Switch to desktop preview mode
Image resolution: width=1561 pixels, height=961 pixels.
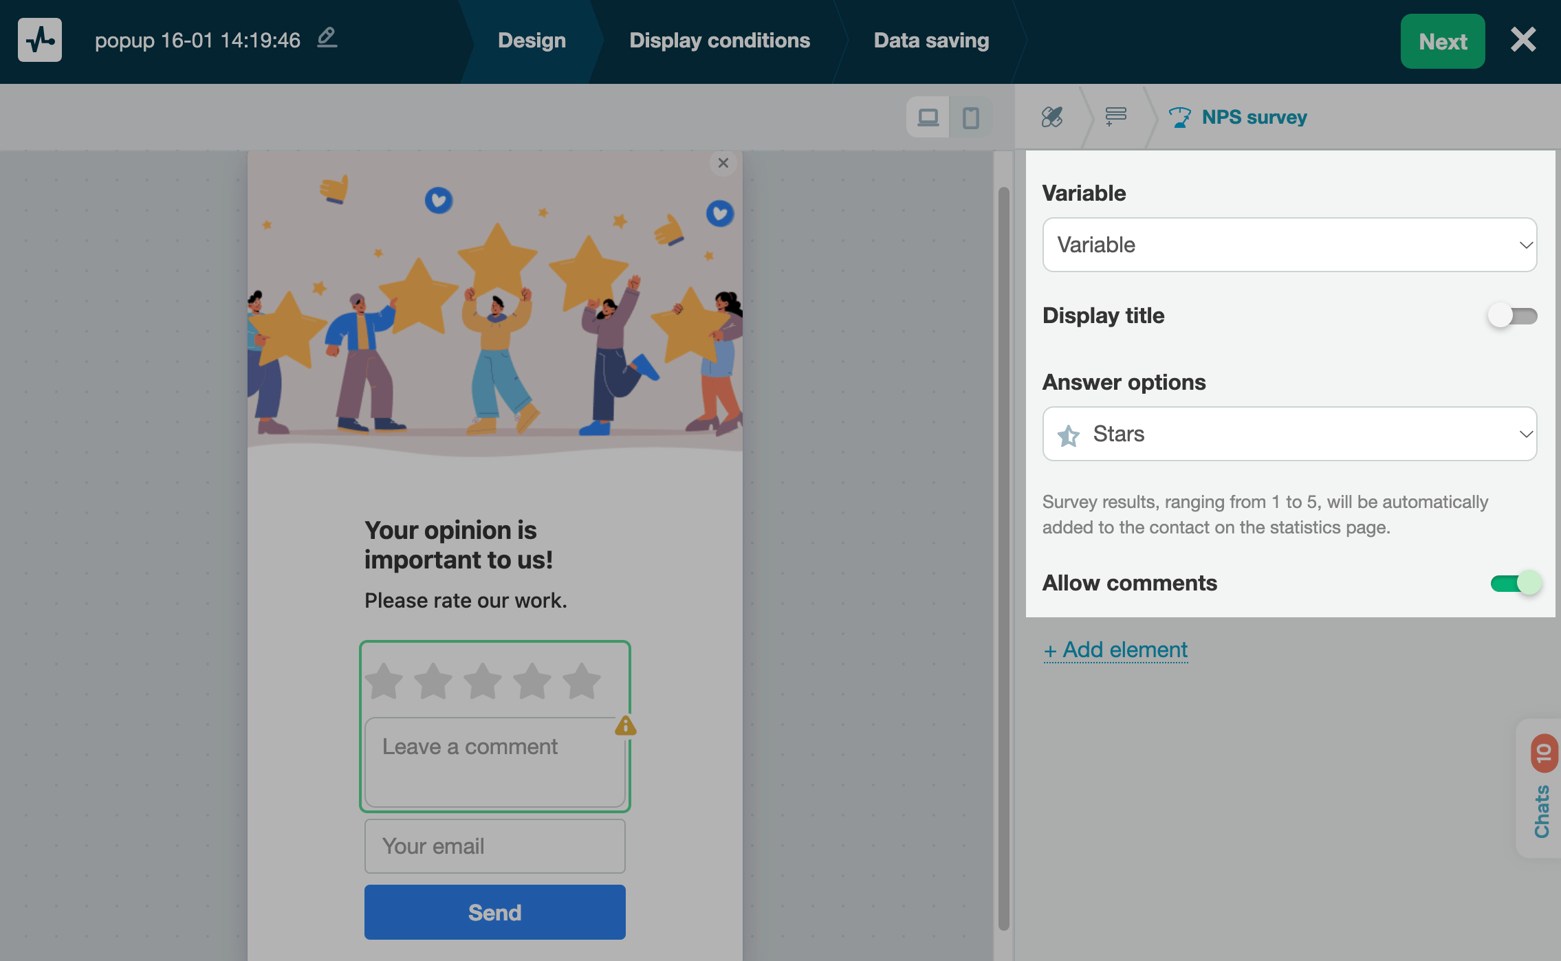tap(928, 118)
